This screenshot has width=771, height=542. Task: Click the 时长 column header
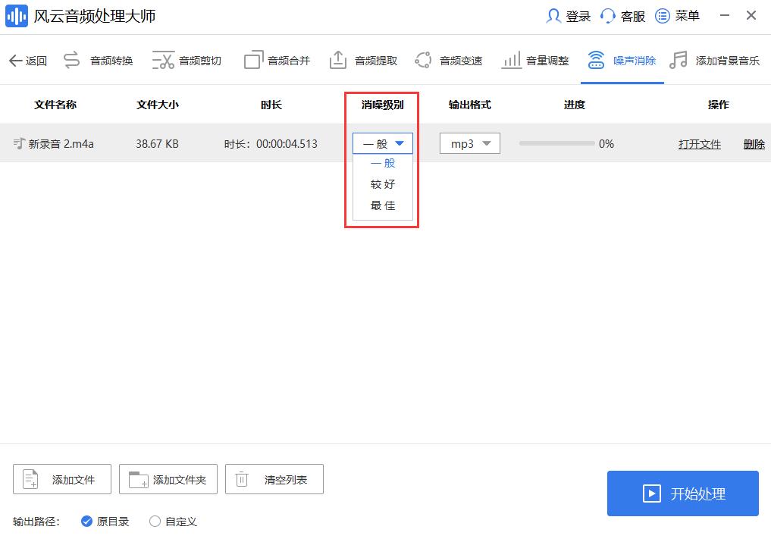271,105
